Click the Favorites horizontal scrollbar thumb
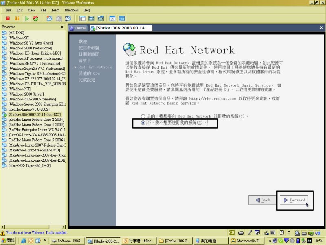This screenshot has width=326, height=245. (x=27, y=227)
